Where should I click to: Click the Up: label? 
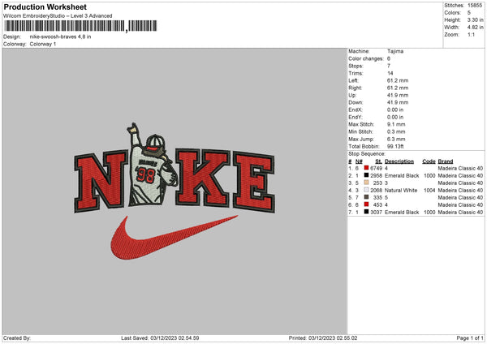pos(352,95)
